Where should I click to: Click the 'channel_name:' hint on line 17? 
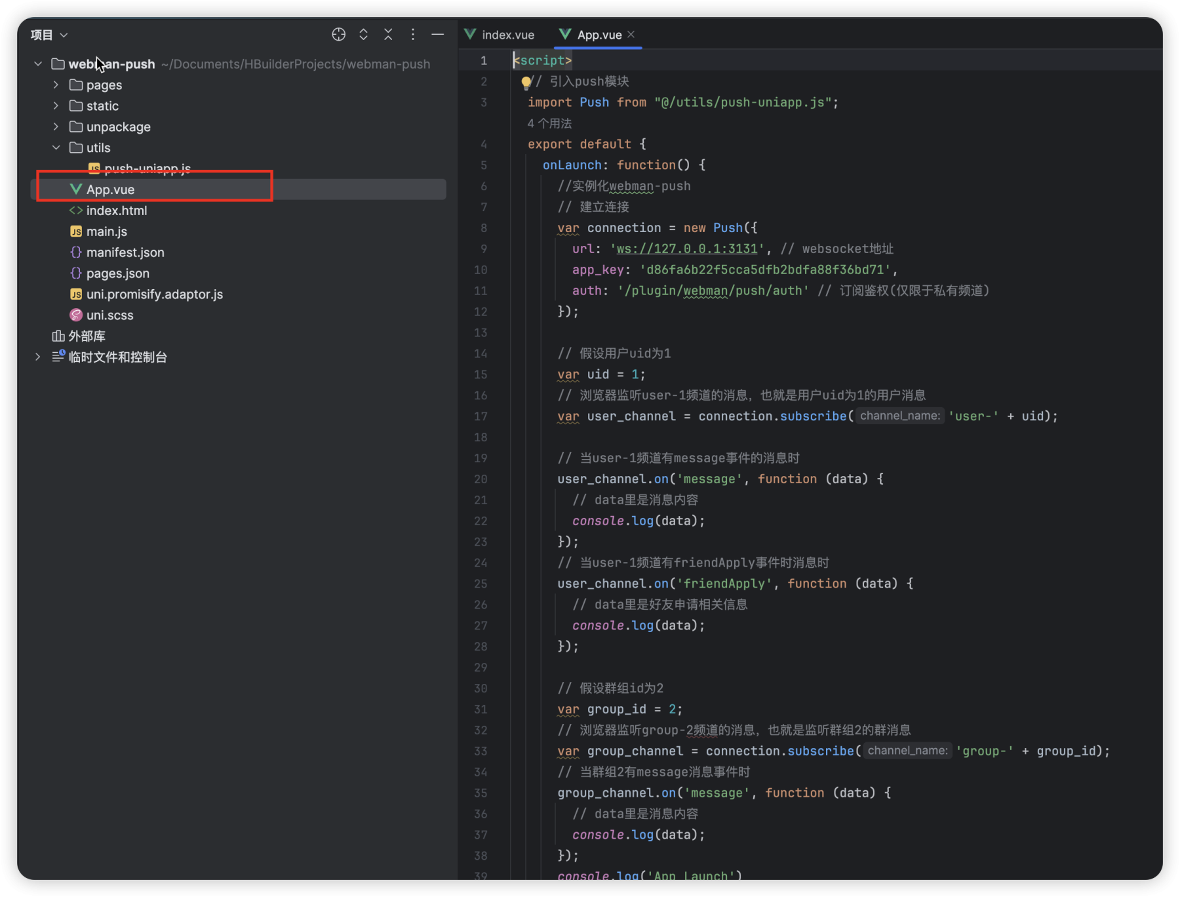(899, 416)
